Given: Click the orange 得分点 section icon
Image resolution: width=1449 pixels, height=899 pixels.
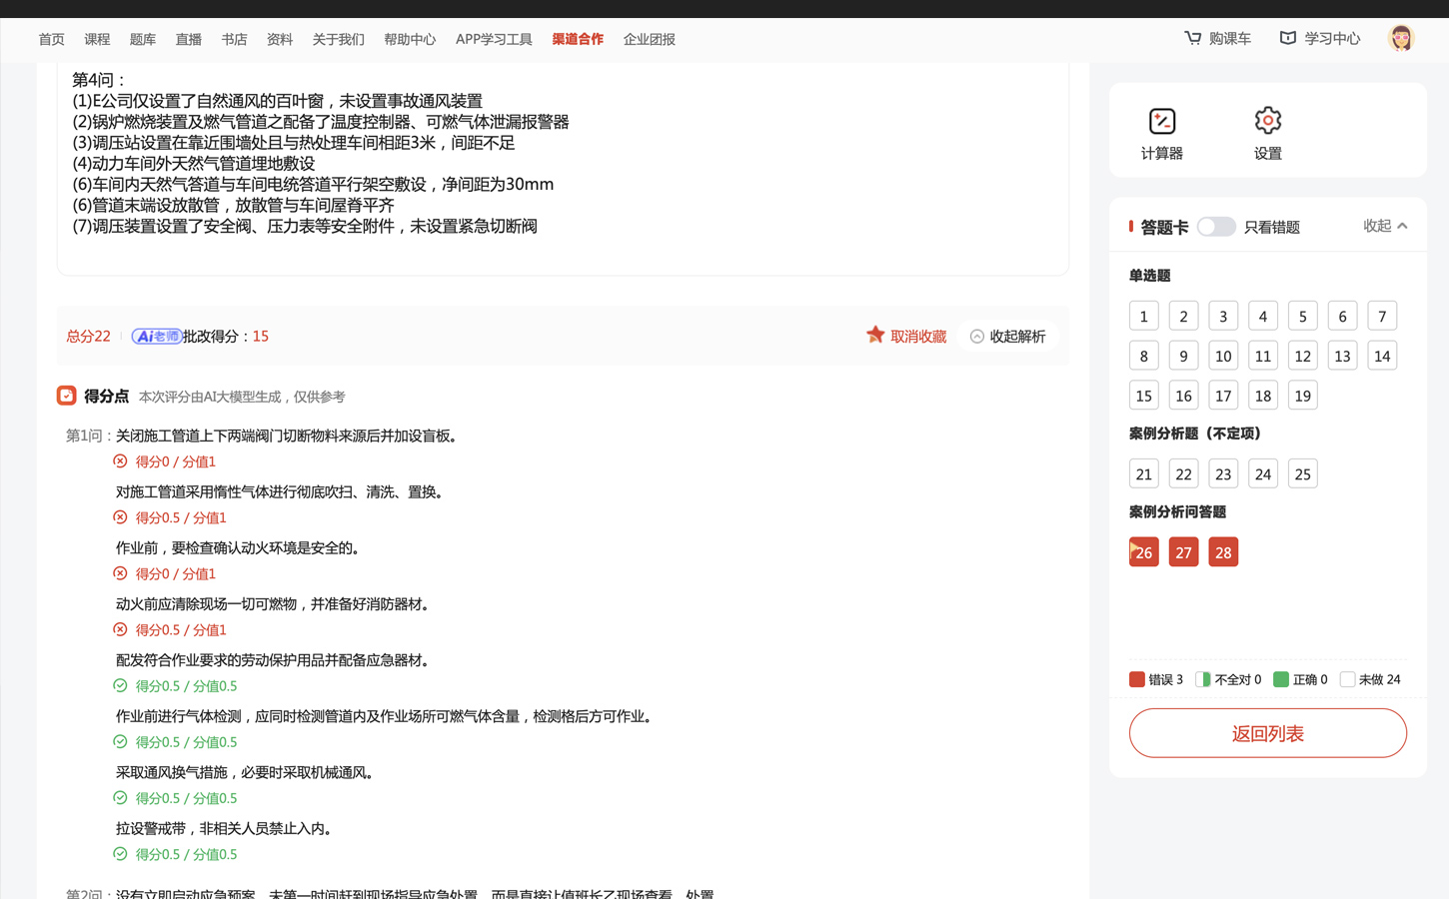Looking at the screenshot, I should click(66, 396).
